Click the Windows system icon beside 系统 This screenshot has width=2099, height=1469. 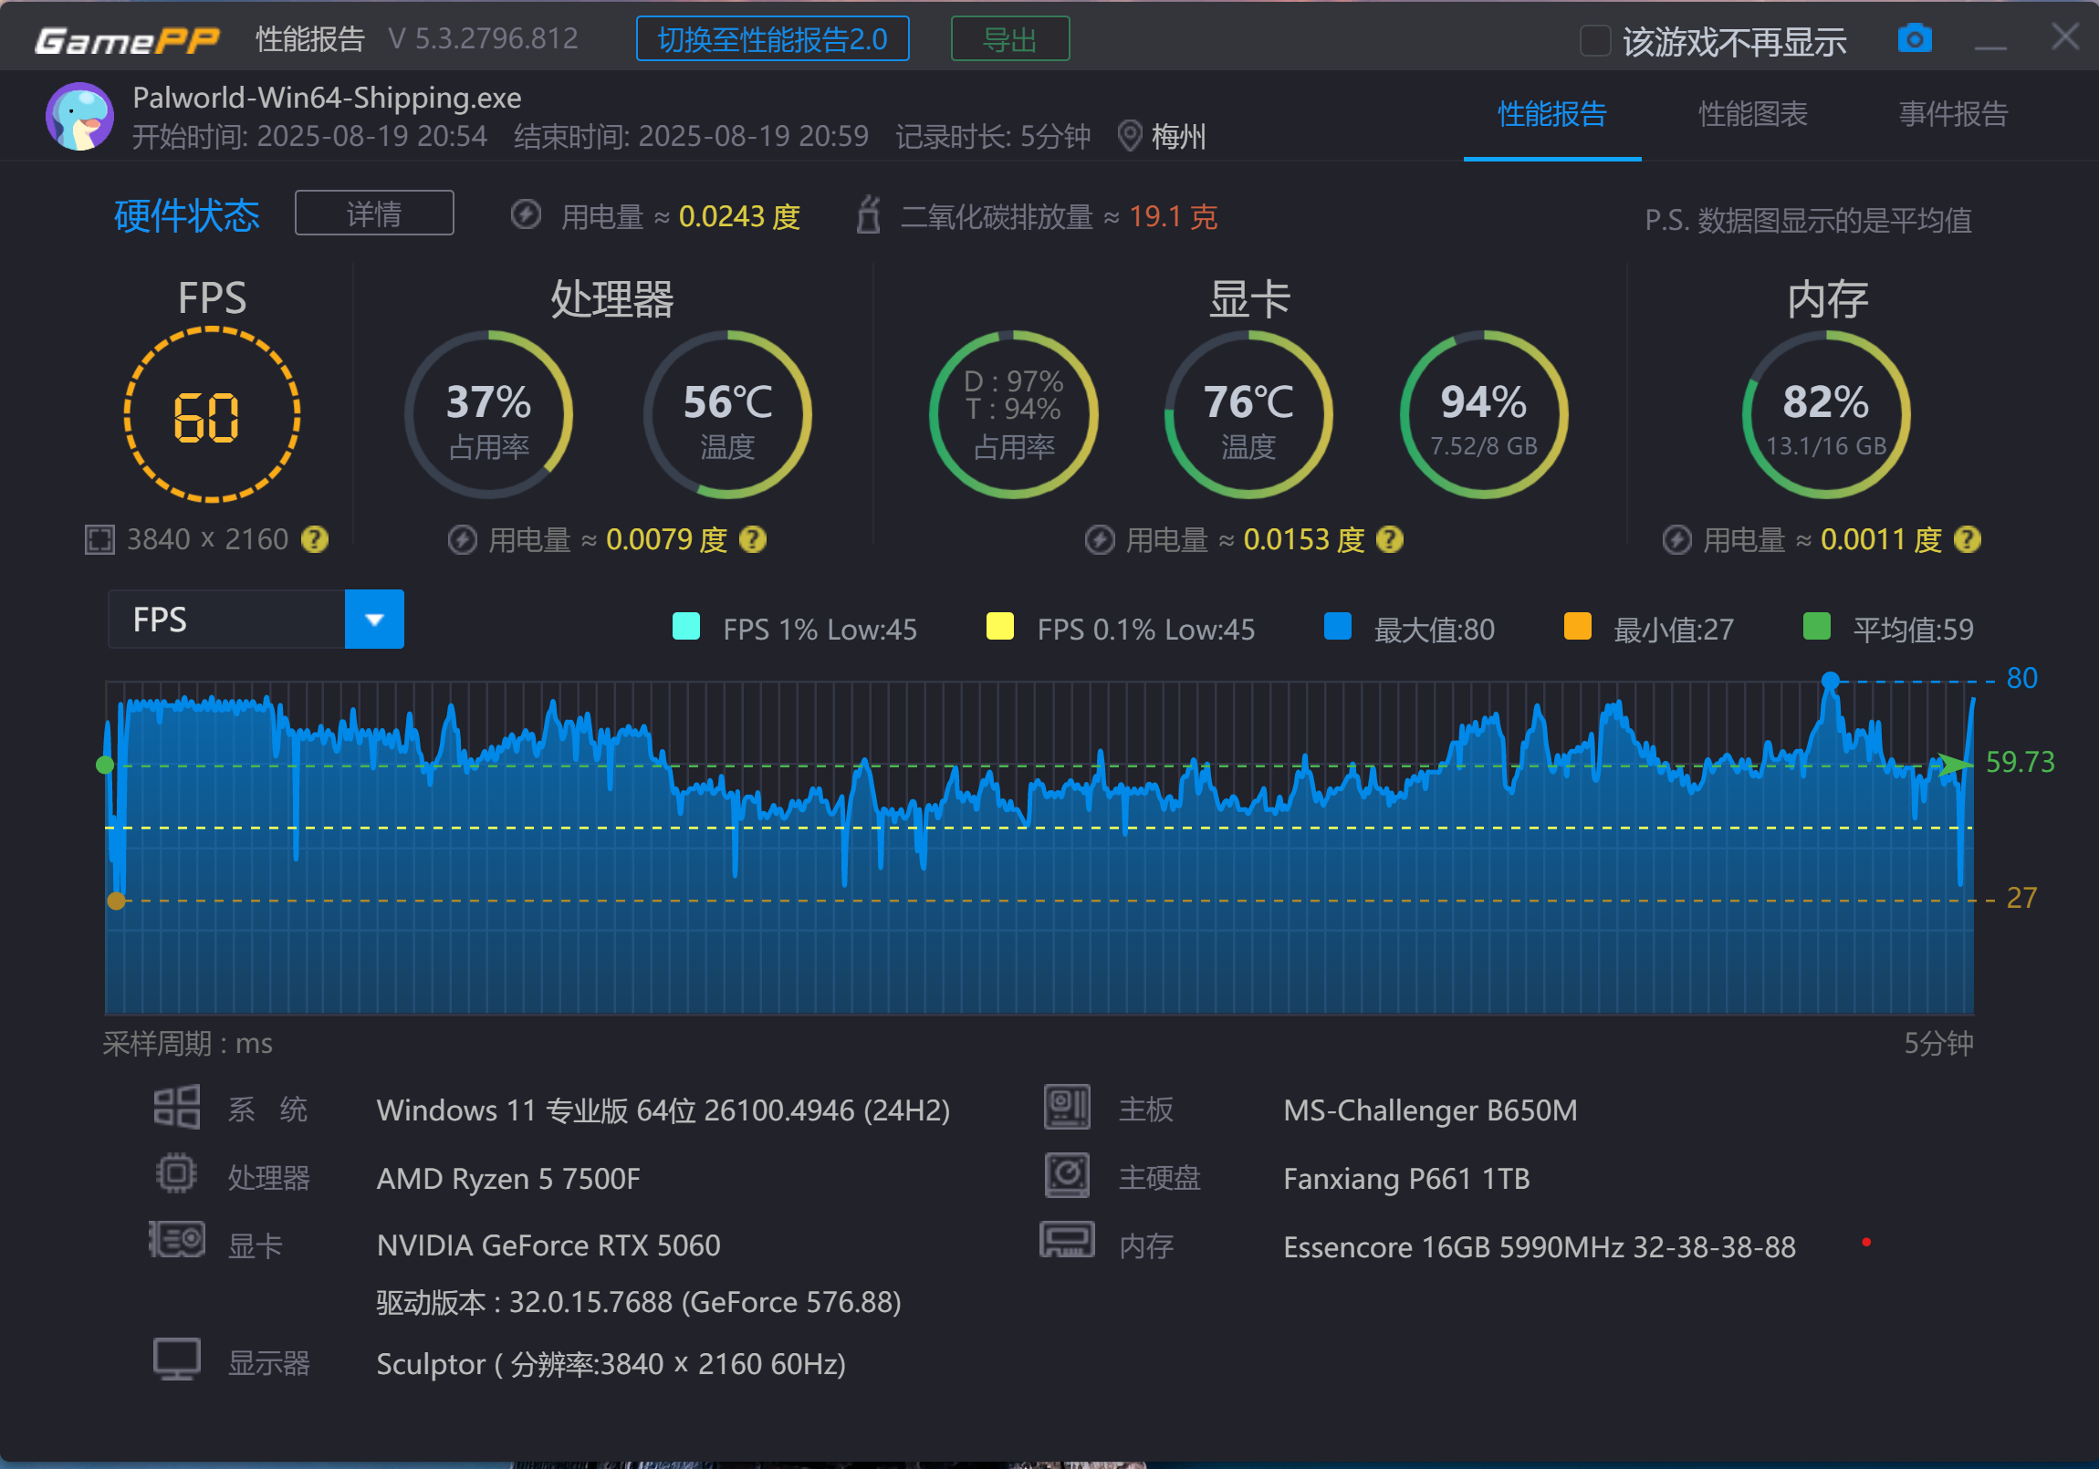pyautogui.click(x=176, y=1107)
